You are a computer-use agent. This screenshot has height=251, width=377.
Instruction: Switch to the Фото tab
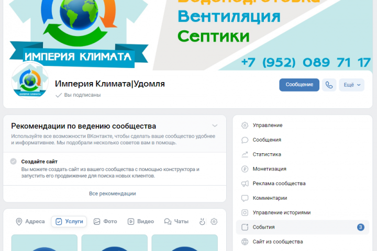point(105,222)
